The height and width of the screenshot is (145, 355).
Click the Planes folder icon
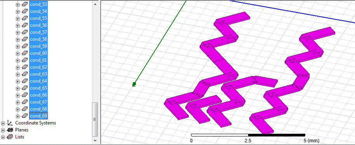pyautogui.click(x=10, y=130)
